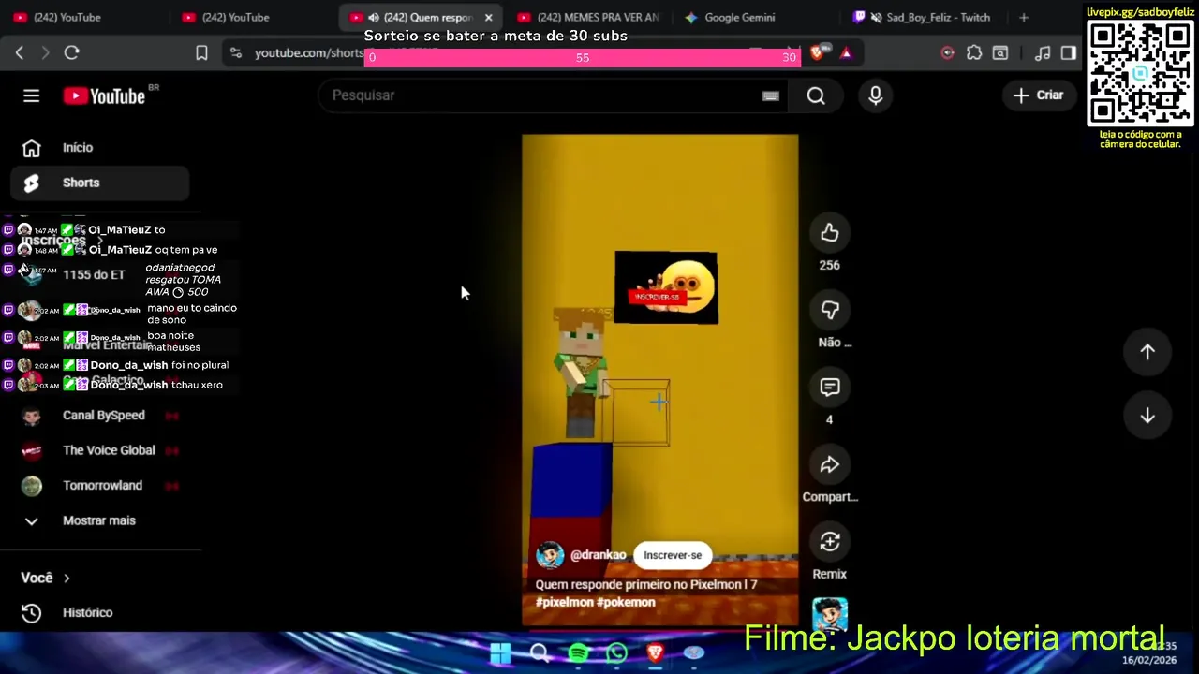Share the short via Compartilhar
This screenshot has height=674, width=1199.
[x=829, y=465]
